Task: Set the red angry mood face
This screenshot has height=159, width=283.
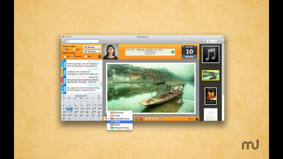Action: 141,119
